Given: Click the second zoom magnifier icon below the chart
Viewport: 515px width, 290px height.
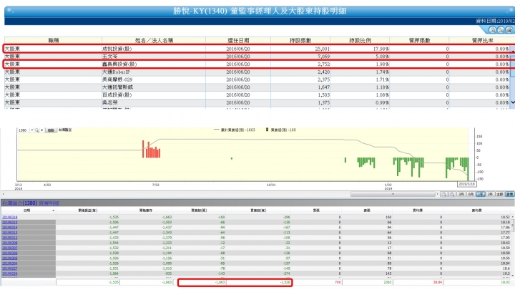Looking at the screenshot, I should (x=452, y=194).
